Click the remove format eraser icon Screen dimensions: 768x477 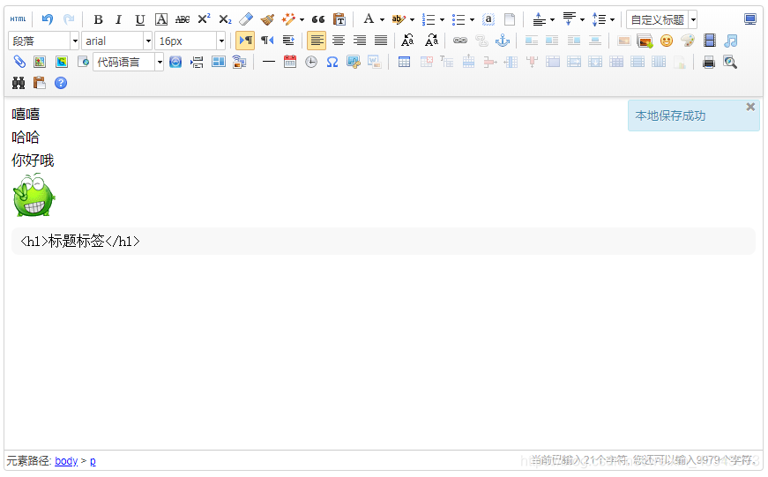coord(246,19)
